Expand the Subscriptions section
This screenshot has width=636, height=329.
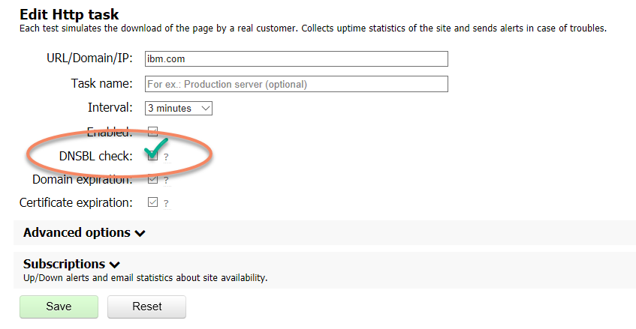(x=71, y=264)
